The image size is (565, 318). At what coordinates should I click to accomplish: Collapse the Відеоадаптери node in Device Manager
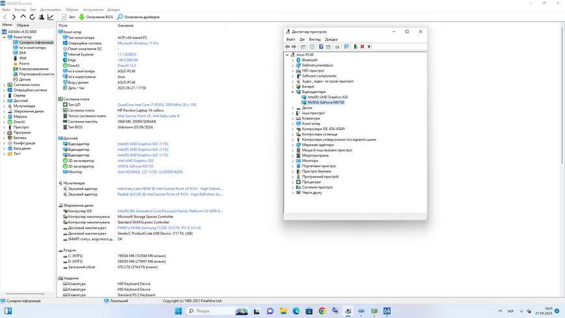(293, 92)
